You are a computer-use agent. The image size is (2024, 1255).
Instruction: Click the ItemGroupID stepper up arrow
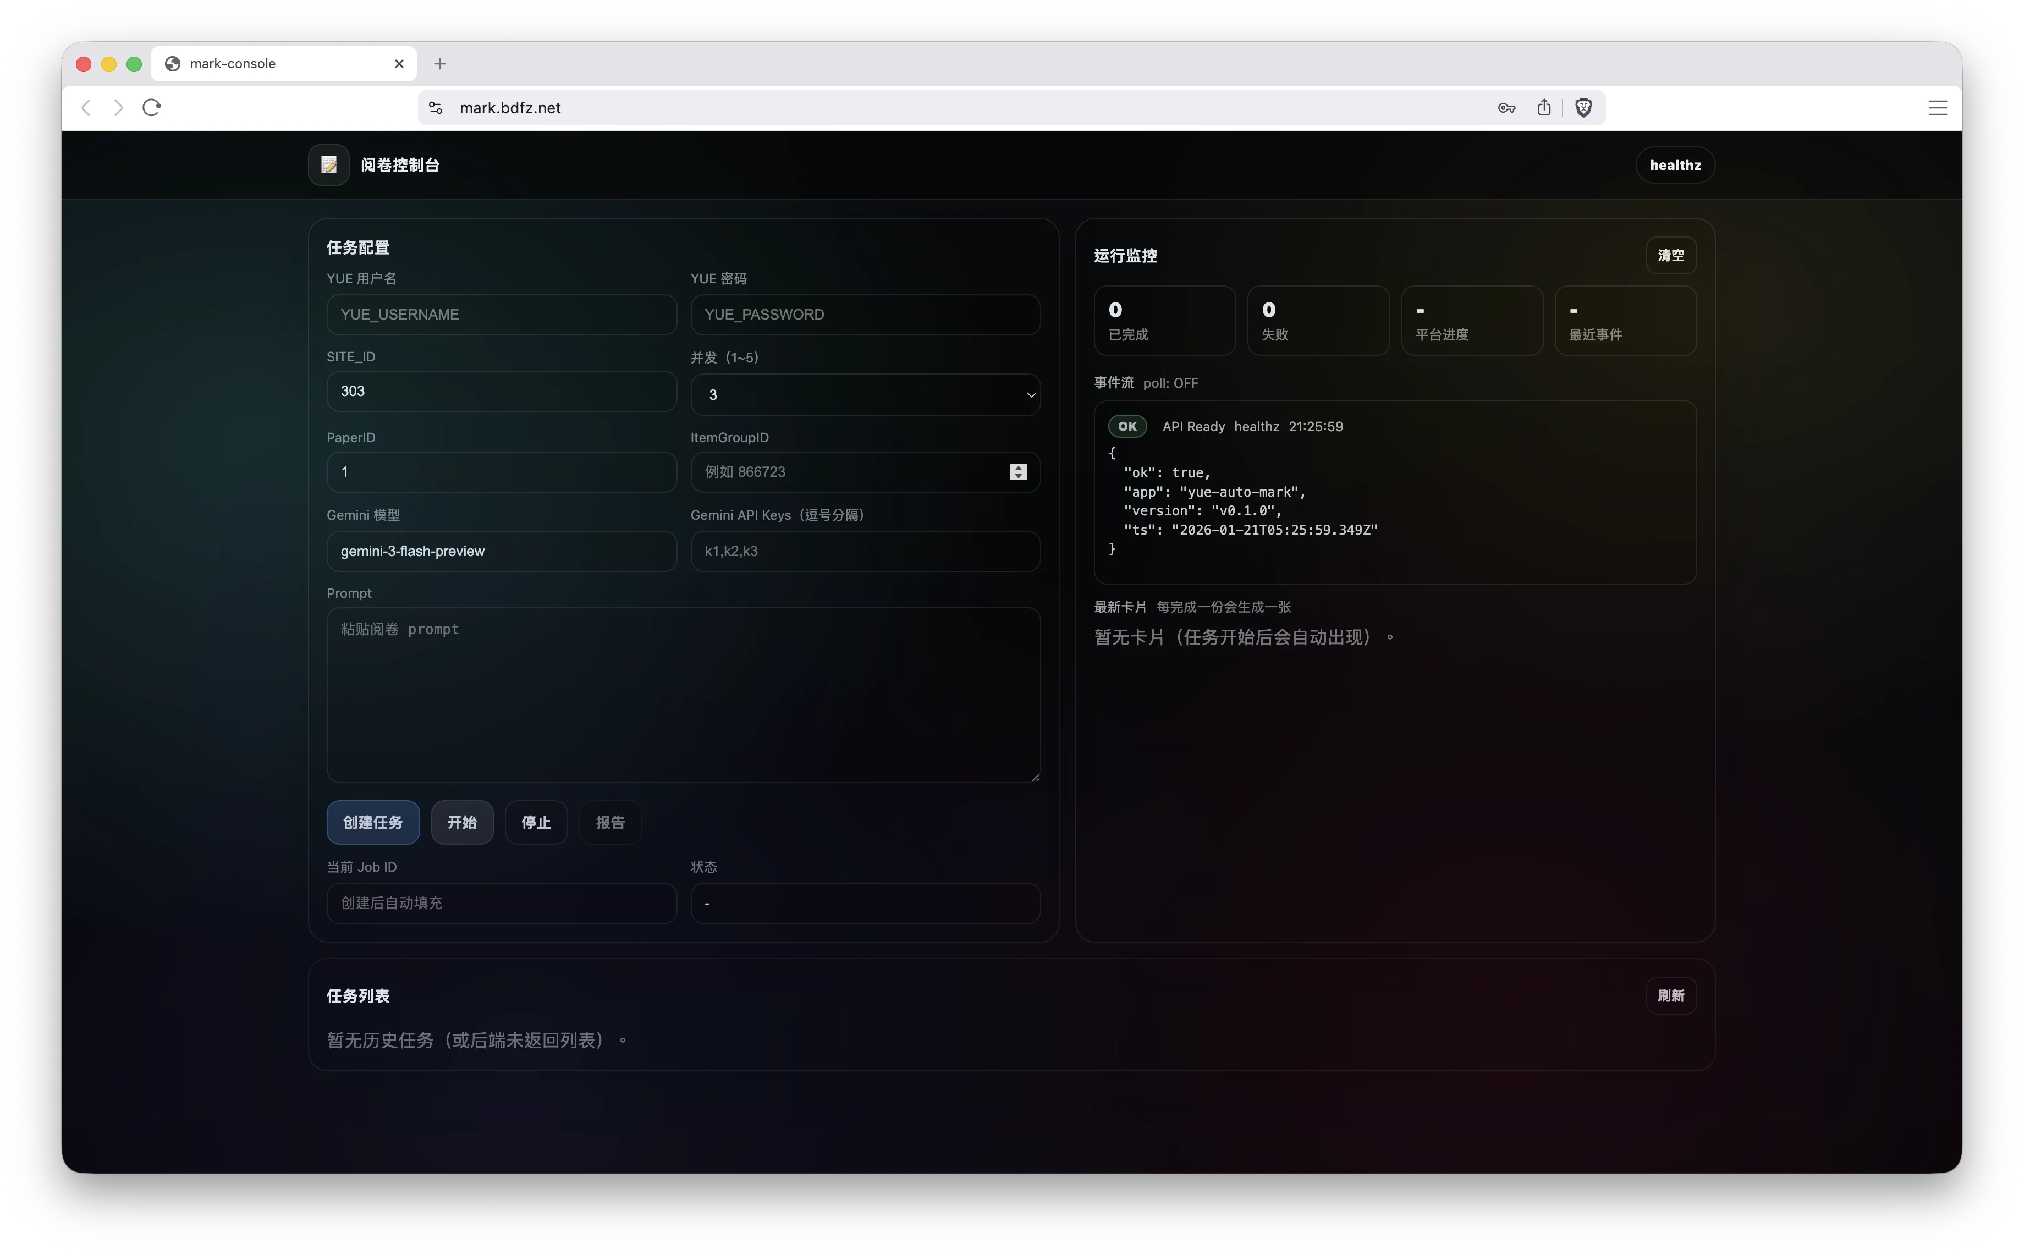pos(1018,466)
